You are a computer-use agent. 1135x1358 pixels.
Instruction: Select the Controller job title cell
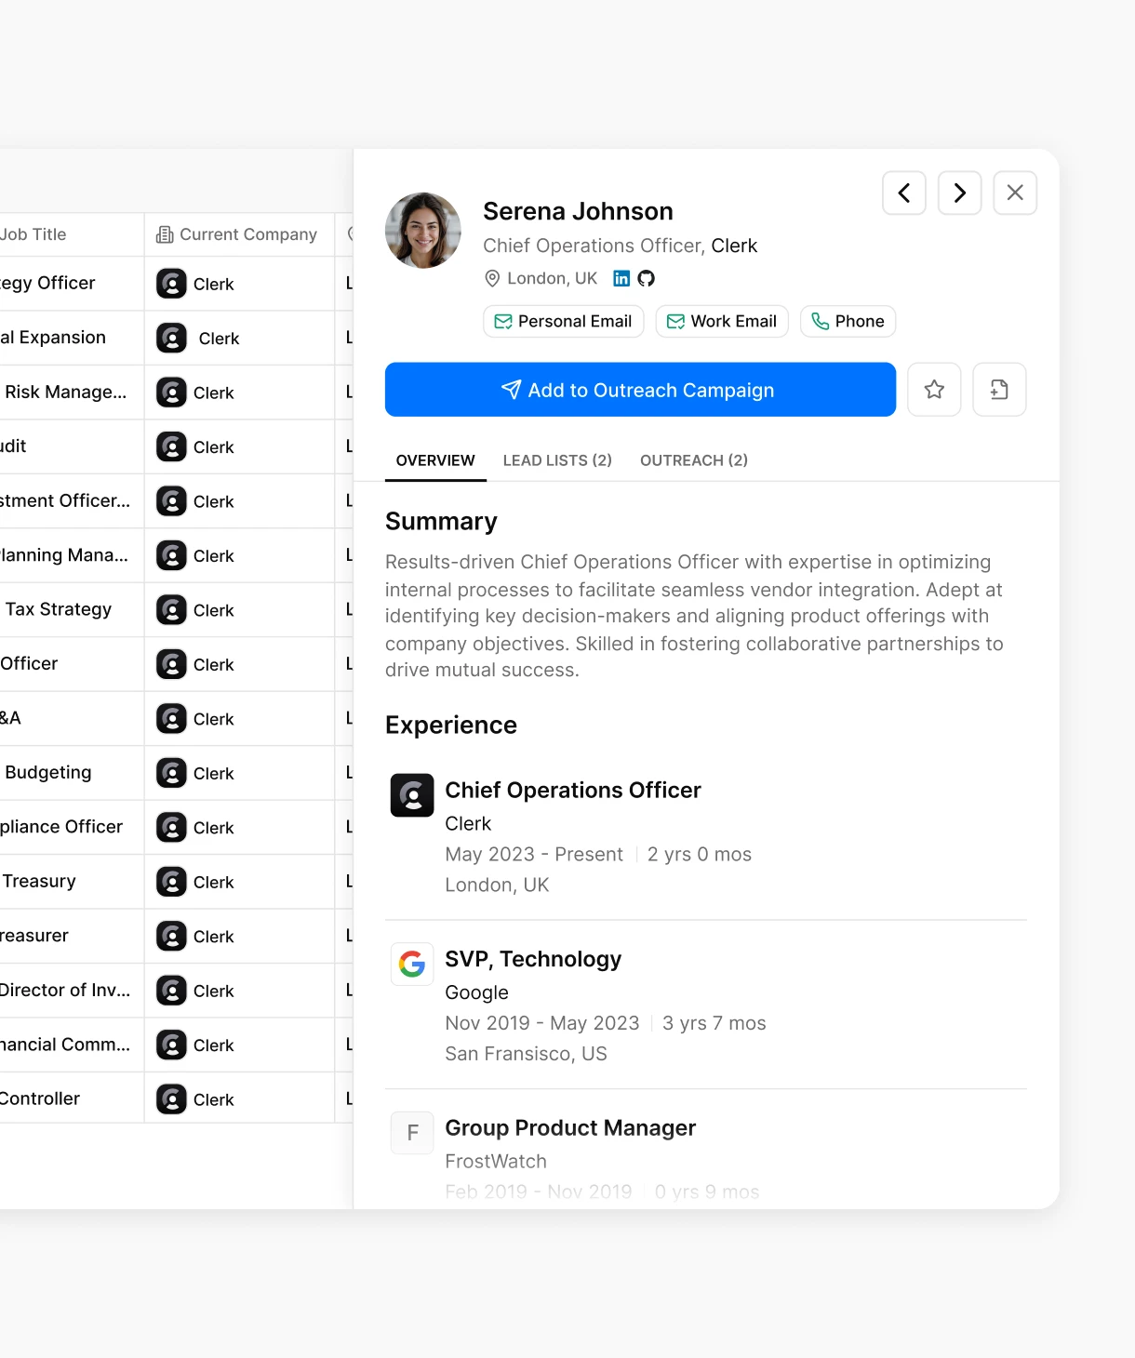click(x=72, y=1098)
